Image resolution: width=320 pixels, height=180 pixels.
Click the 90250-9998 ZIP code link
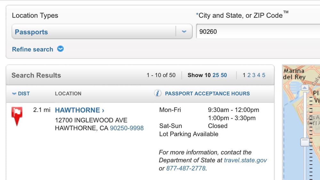click(x=127, y=128)
